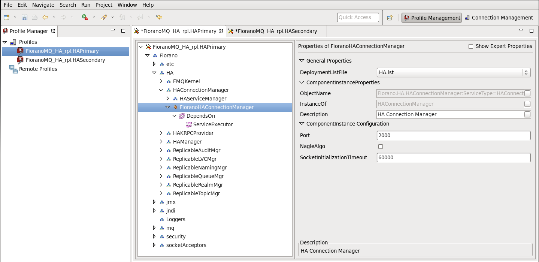
Task: Select the HAManager tree item
Action: pyautogui.click(x=187, y=142)
